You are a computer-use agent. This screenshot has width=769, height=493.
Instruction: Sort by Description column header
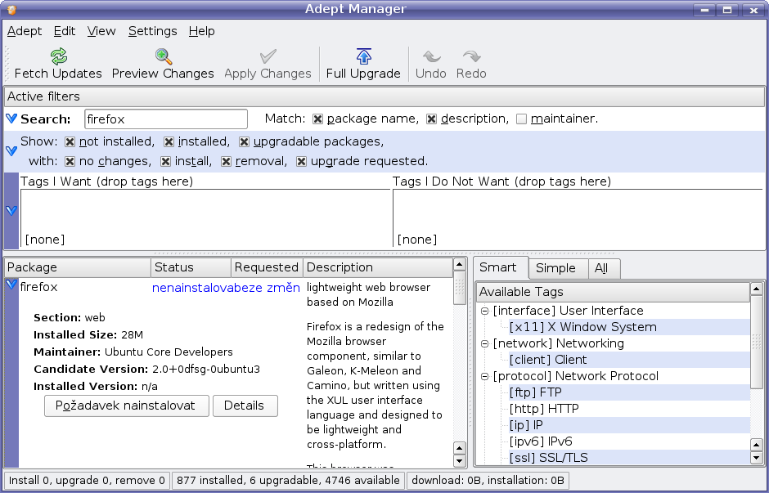point(378,267)
